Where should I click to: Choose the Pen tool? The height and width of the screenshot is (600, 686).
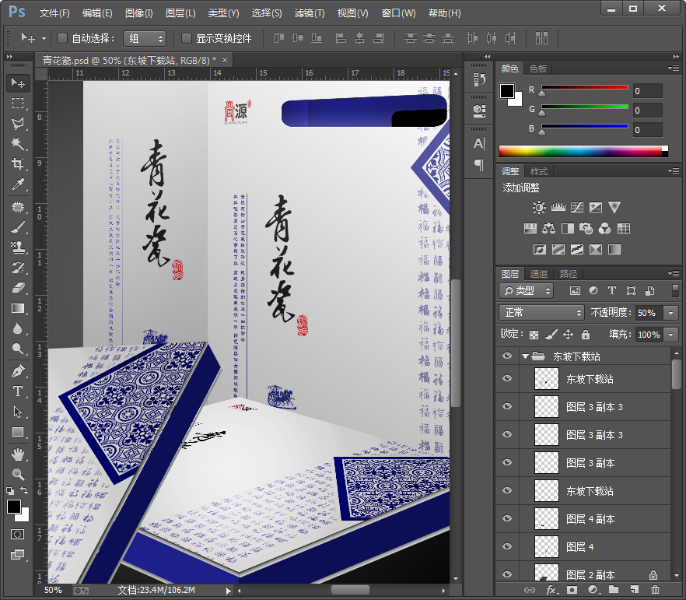tap(17, 371)
